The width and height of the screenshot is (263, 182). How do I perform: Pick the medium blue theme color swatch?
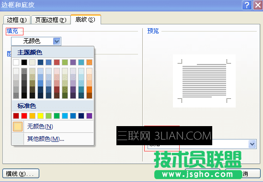[x=49, y=63]
